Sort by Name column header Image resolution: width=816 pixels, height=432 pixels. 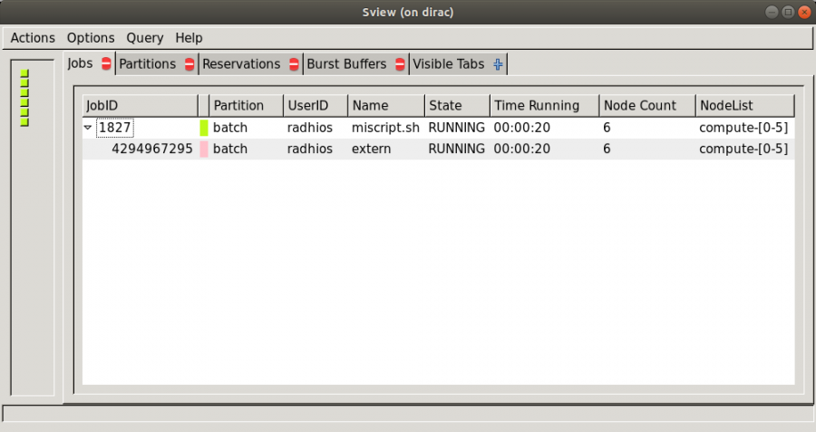(x=386, y=106)
